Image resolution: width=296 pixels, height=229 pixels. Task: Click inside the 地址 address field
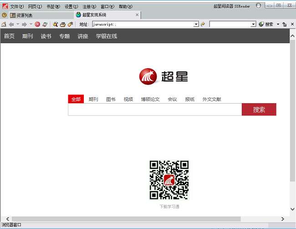coord(143,24)
